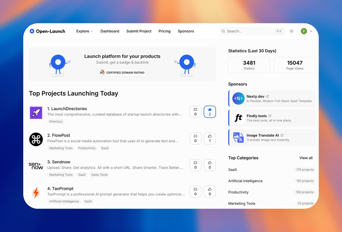
Task: Toggle upvote on LaunchDirectories
Action: (x=210, y=112)
